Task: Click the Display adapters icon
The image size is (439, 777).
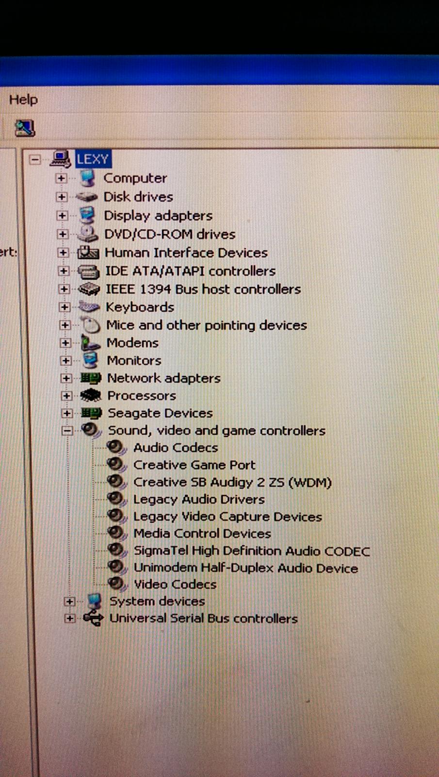Action: [x=88, y=215]
